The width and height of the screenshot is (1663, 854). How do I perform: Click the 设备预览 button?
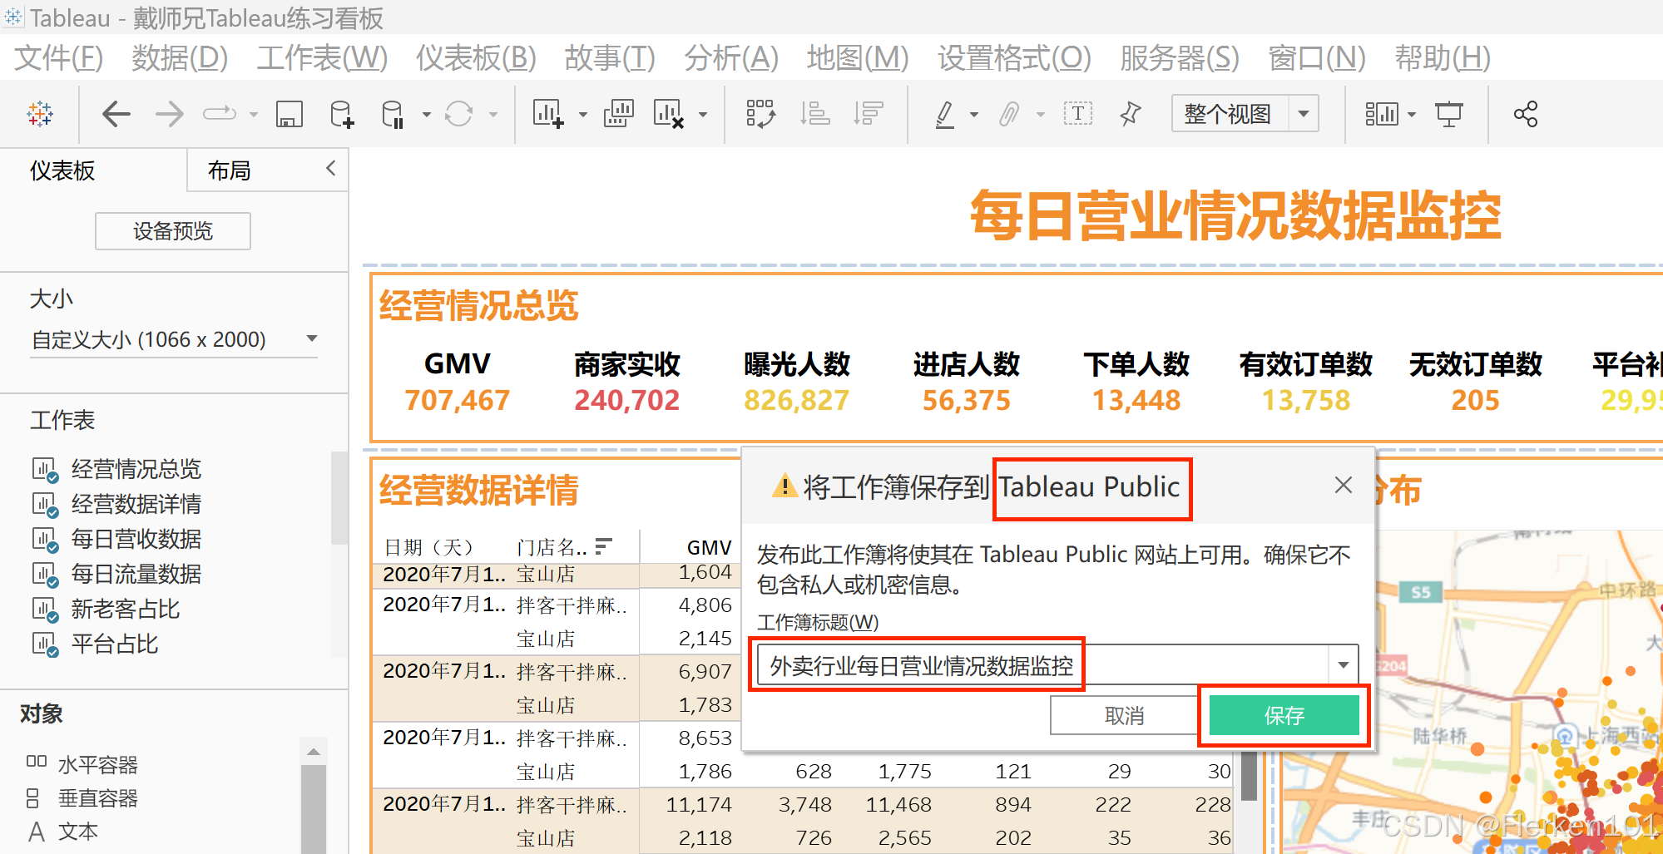point(173,230)
